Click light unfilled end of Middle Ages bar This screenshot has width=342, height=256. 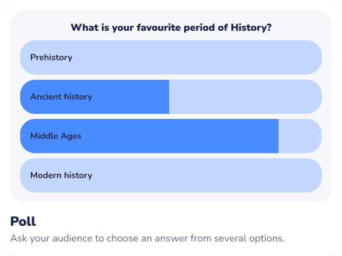[x=300, y=136]
